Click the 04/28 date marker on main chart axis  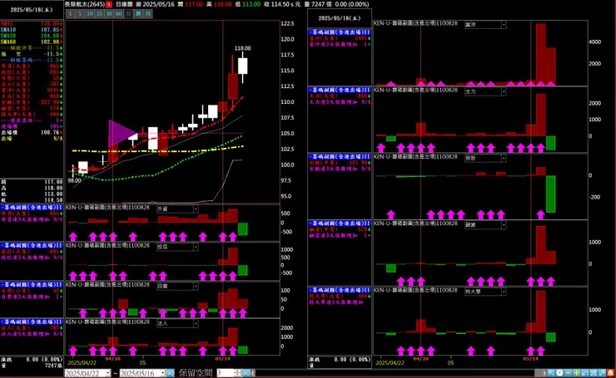coord(112,358)
